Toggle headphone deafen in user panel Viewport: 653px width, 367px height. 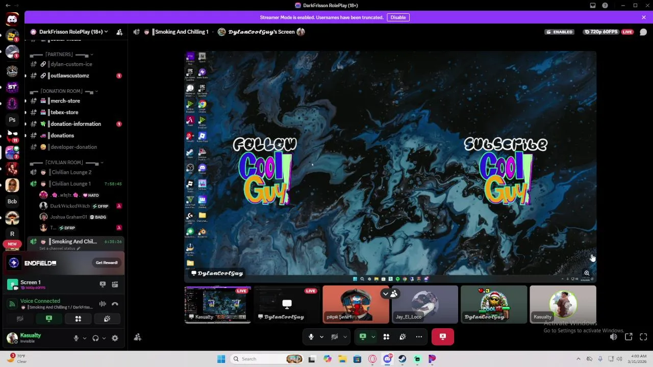[x=95, y=338]
